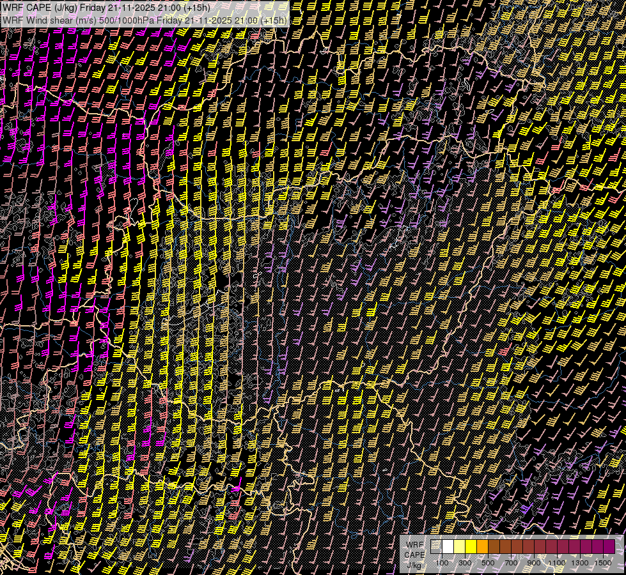Click the legend value 1100
Image resolution: width=626 pixels, height=575 pixels.
pos(556,563)
